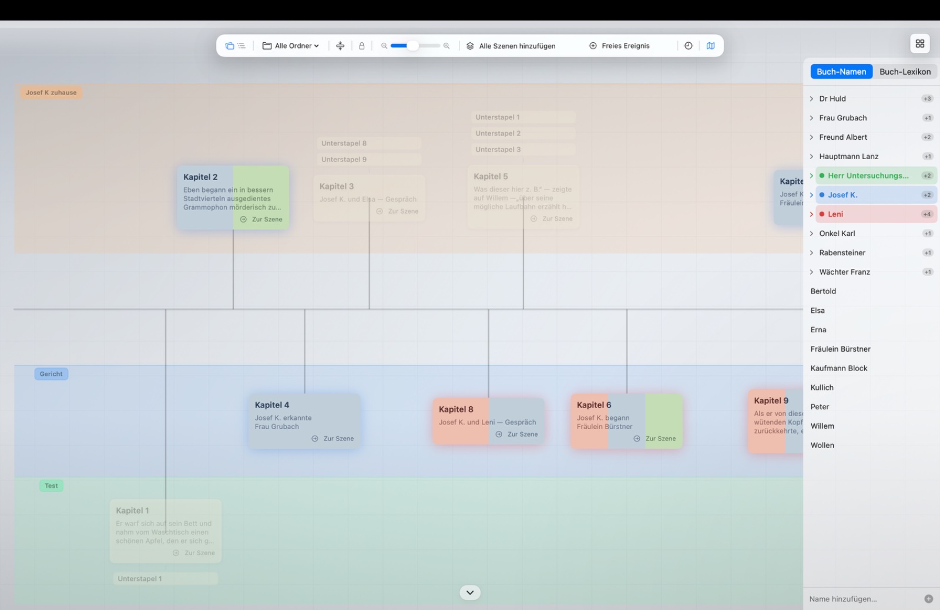Open the Alle Ordner dropdown

click(291, 46)
